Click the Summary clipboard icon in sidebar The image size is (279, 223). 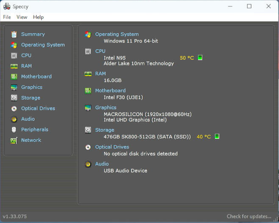14,34
